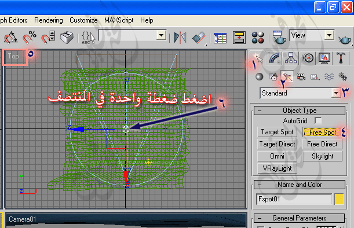The image size is (354, 228).
Task: Open the Customize menu
Action: (x=83, y=20)
